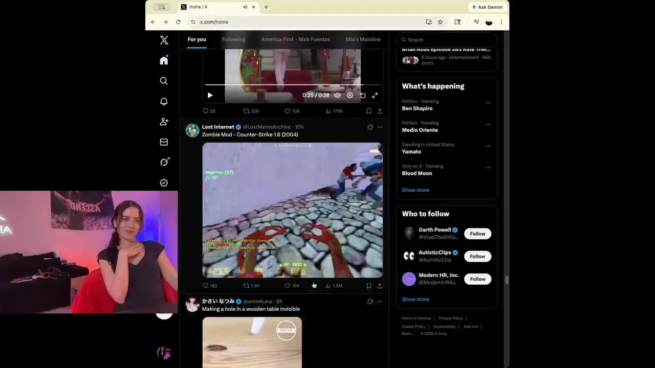Mute the top video's volume
The image size is (655, 368).
tap(337, 95)
